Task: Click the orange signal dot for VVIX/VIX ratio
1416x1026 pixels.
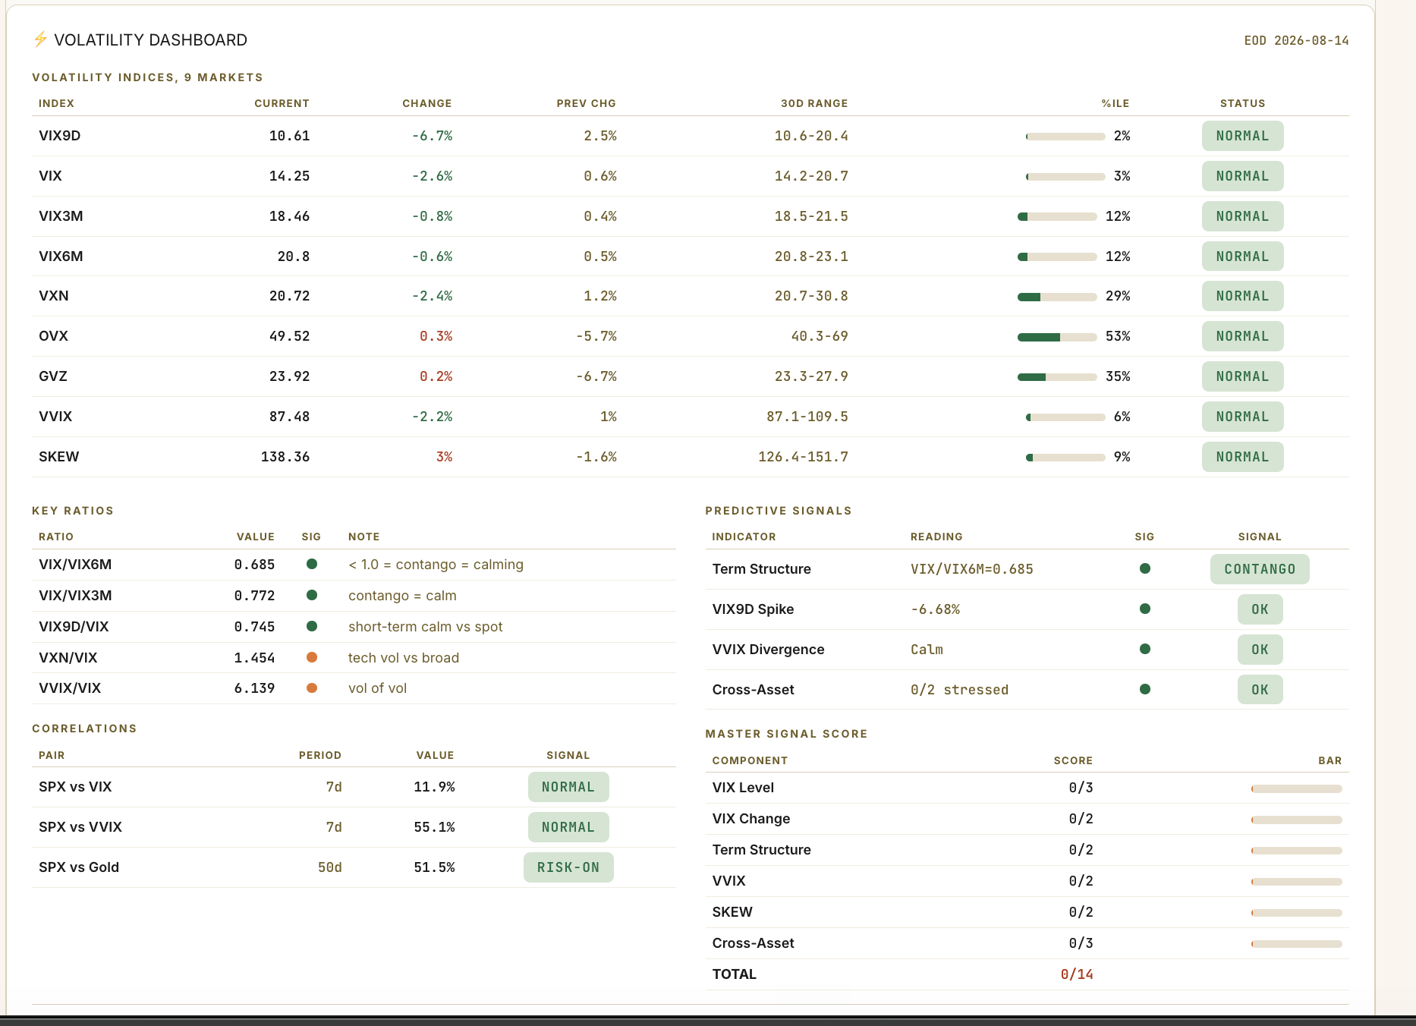Action: pos(312,688)
